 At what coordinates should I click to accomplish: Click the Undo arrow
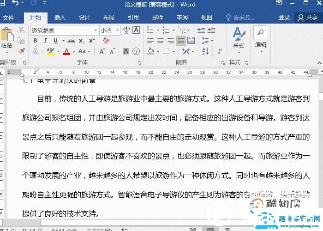15,3
